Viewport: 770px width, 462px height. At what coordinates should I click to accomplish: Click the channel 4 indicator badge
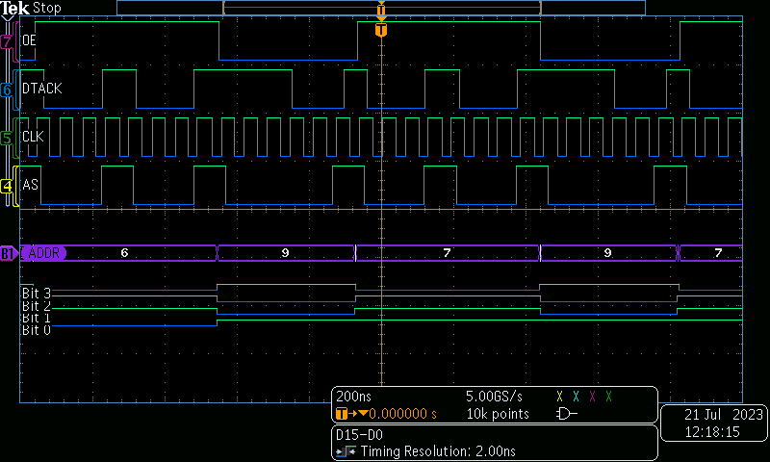(x=7, y=186)
